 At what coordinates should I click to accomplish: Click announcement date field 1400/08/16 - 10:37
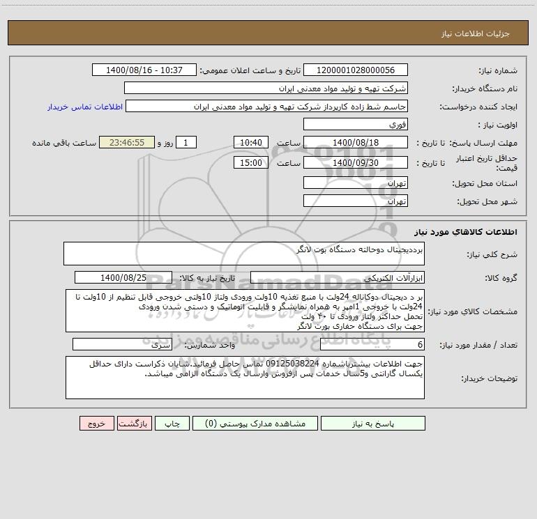coord(144,70)
